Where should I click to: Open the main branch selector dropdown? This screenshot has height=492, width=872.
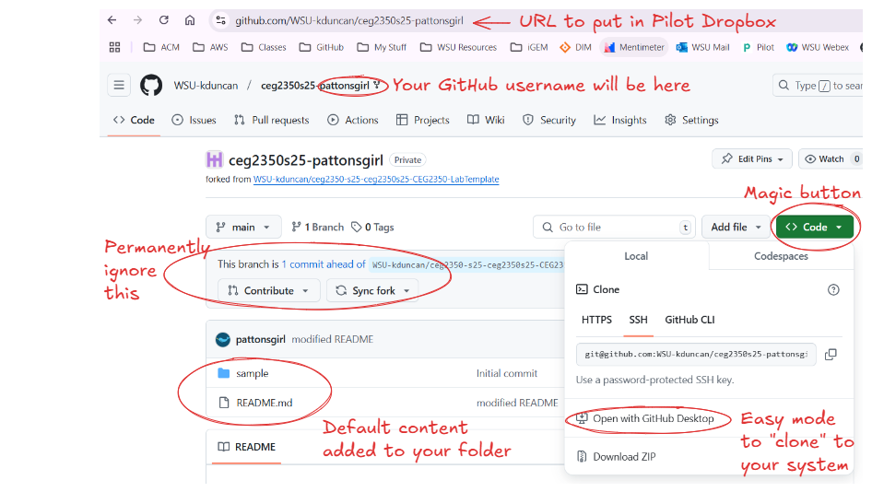[x=243, y=227]
